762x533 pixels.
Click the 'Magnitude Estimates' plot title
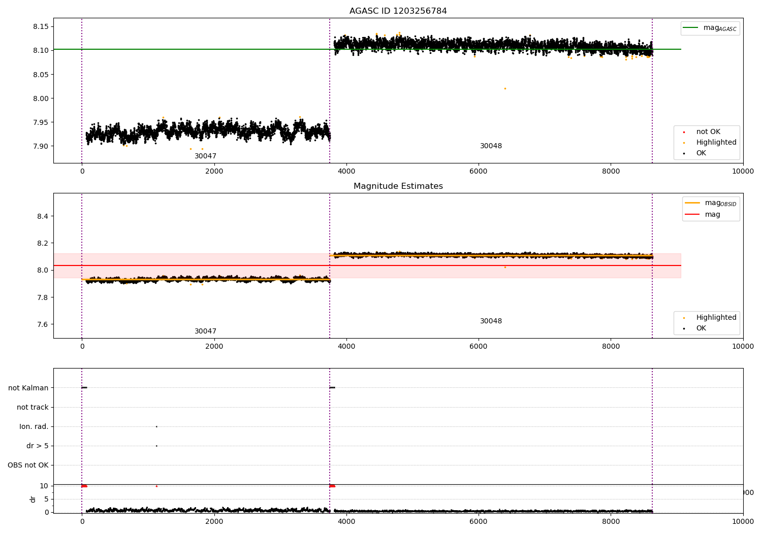point(398,186)
